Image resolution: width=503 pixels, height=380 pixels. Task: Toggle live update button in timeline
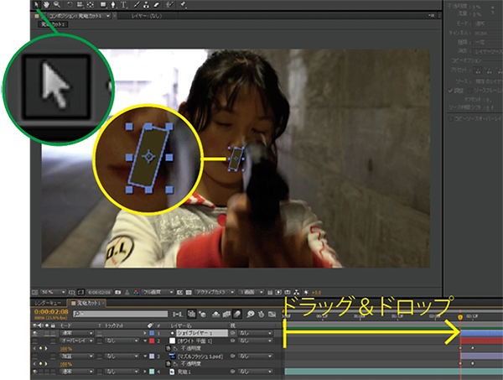tap(191, 315)
